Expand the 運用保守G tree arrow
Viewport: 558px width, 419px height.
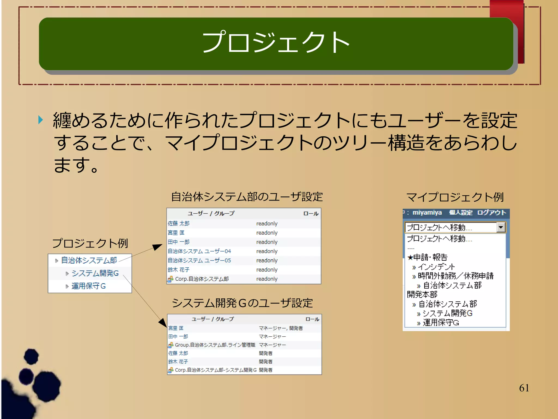(x=67, y=286)
